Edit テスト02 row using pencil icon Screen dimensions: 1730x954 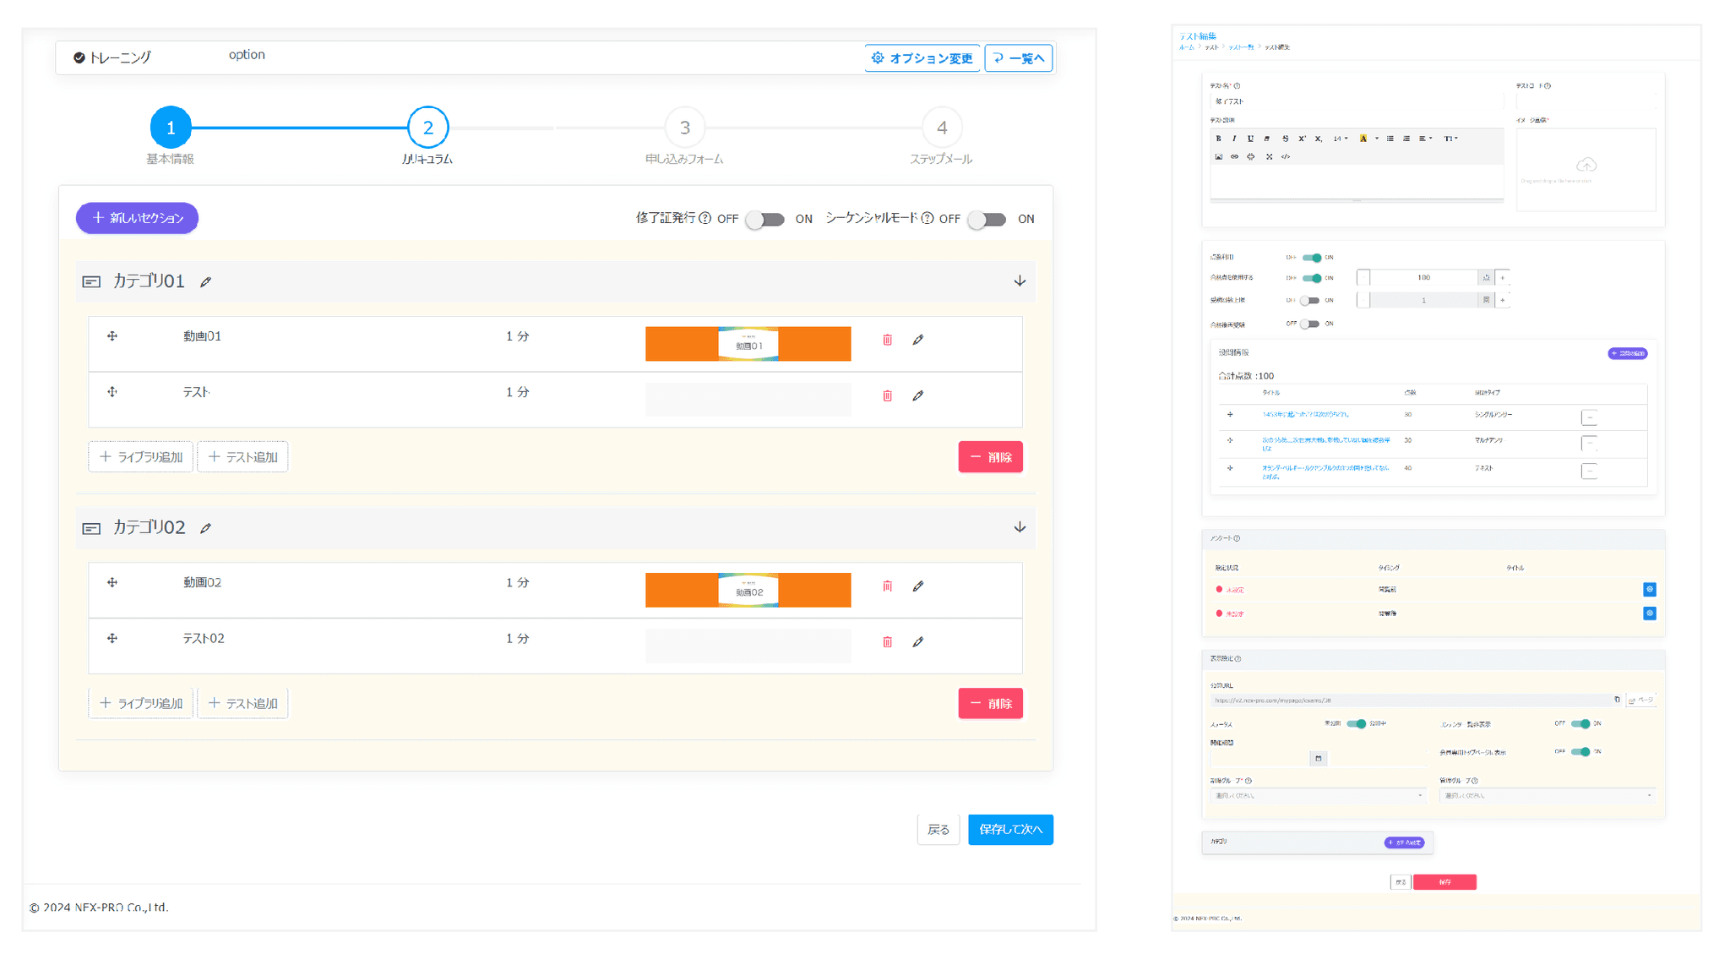(x=918, y=642)
